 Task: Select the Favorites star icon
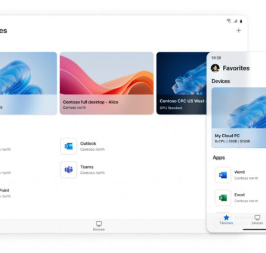(x=226, y=218)
